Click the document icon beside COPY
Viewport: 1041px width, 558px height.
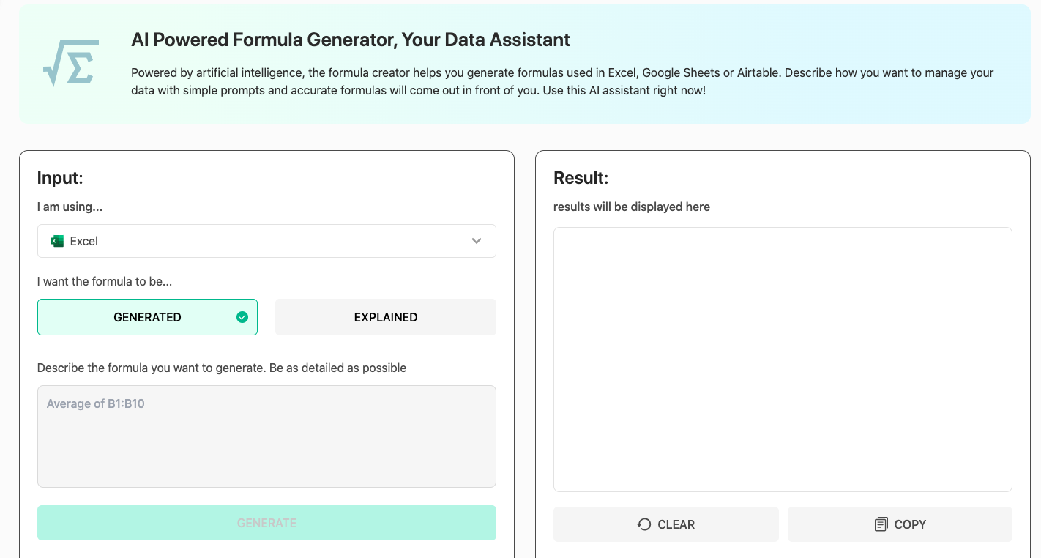tap(881, 524)
